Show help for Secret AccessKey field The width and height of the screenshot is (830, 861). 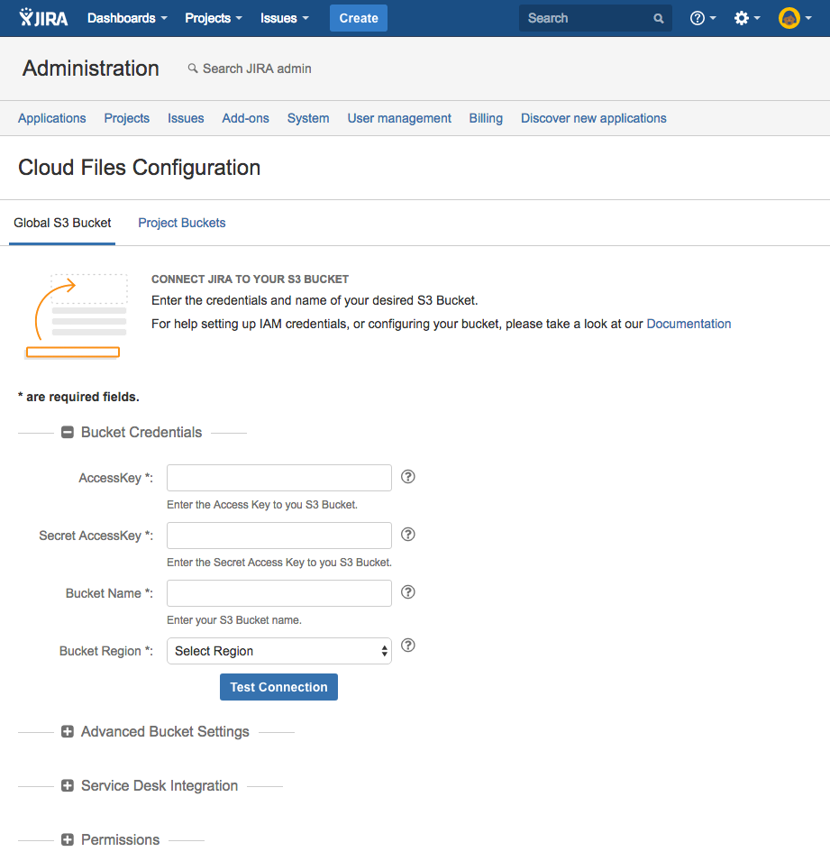[x=408, y=535]
